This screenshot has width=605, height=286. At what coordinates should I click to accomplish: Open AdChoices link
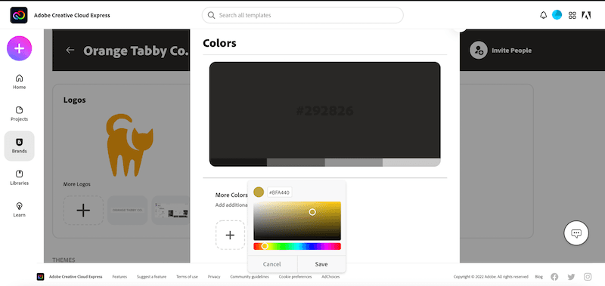[x=330, y=277]
